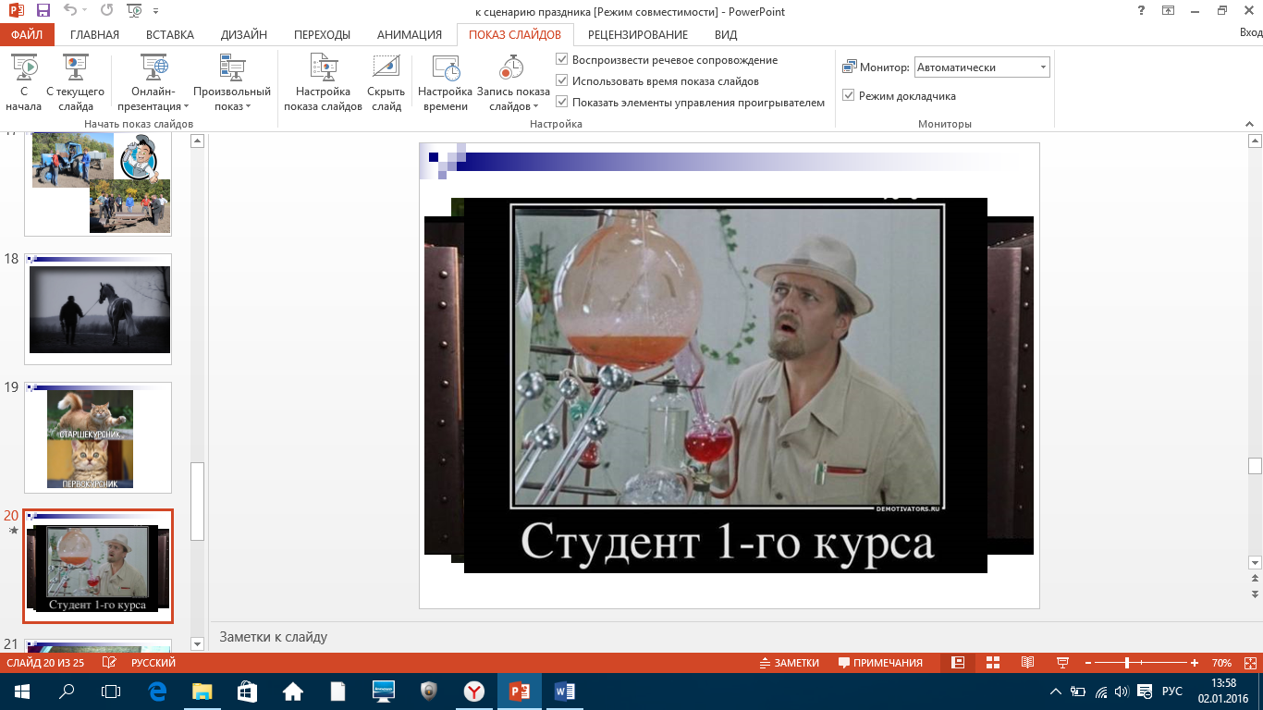Click quick access Start From Beginning icon
Screen dimensions: 1263x710
(135, 10)
